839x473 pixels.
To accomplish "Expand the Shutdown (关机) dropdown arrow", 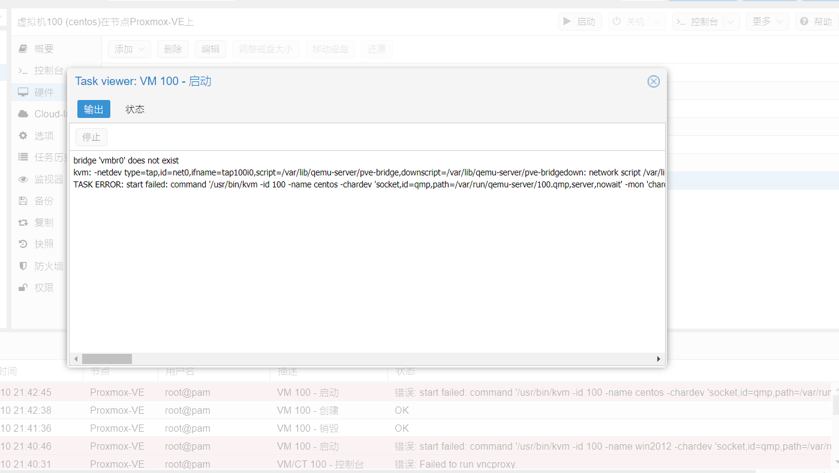I will click(657, 22).
